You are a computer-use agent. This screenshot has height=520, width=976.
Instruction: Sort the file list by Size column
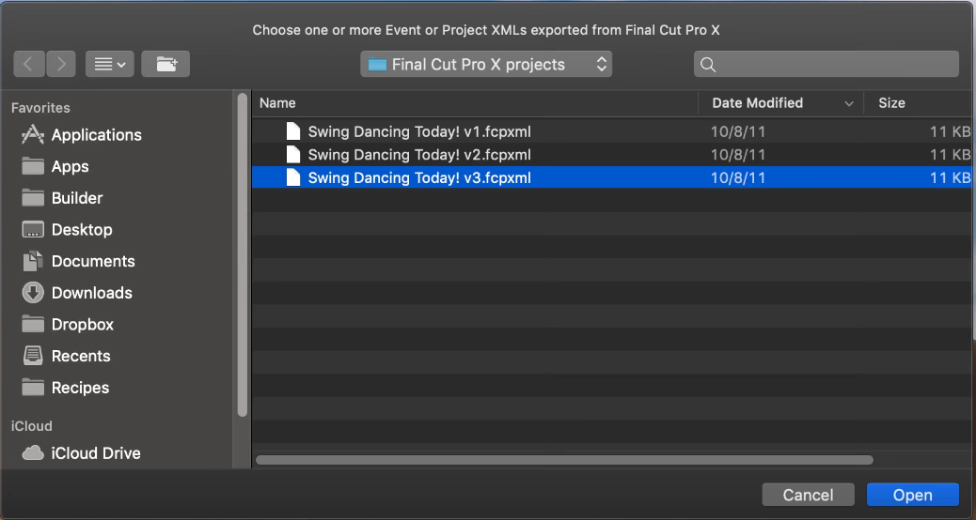891,103
